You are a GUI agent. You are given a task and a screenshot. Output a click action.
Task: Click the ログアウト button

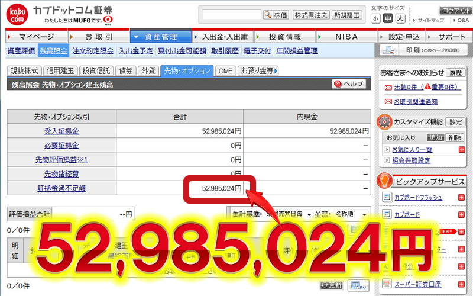coord(455,11)
